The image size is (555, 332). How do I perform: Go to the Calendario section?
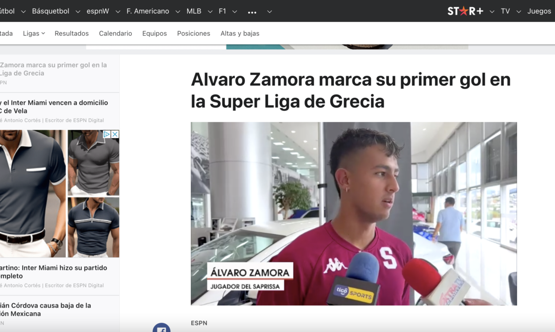click(115, 33)
